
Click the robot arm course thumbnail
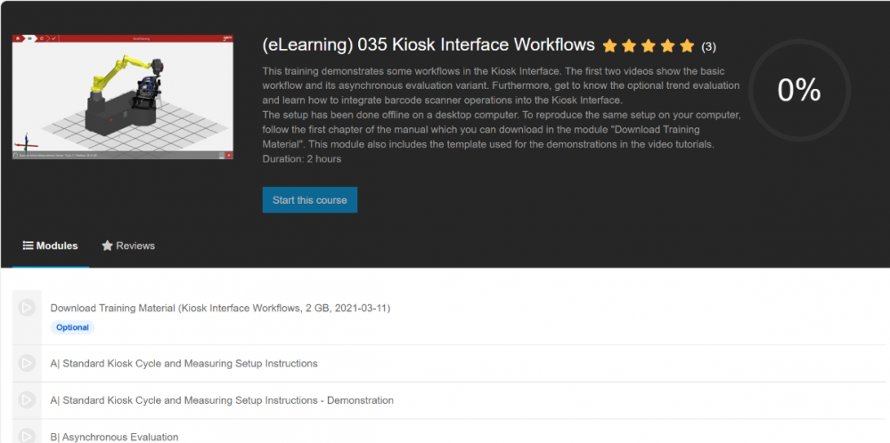123,97
